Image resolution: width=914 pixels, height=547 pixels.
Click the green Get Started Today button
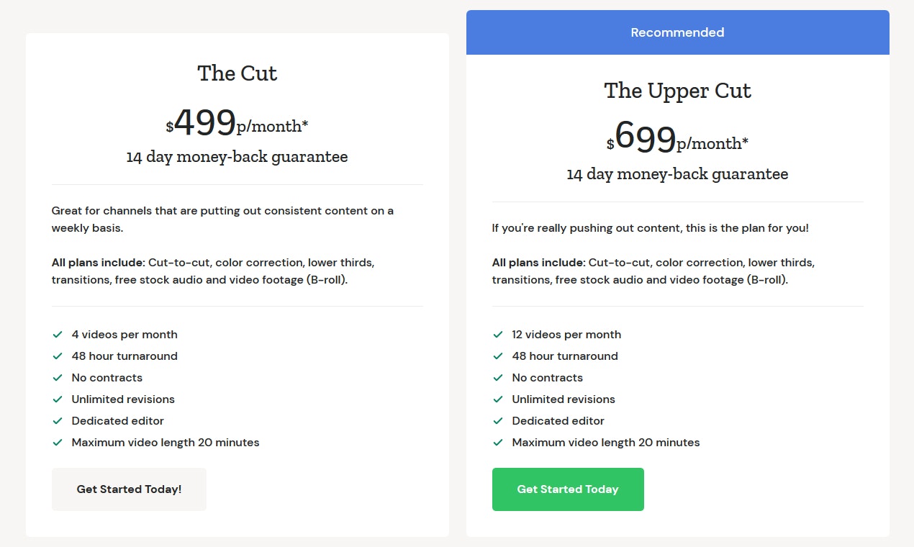(x=568, y=489)
